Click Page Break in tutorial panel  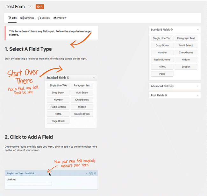click(x=58, y=121)
